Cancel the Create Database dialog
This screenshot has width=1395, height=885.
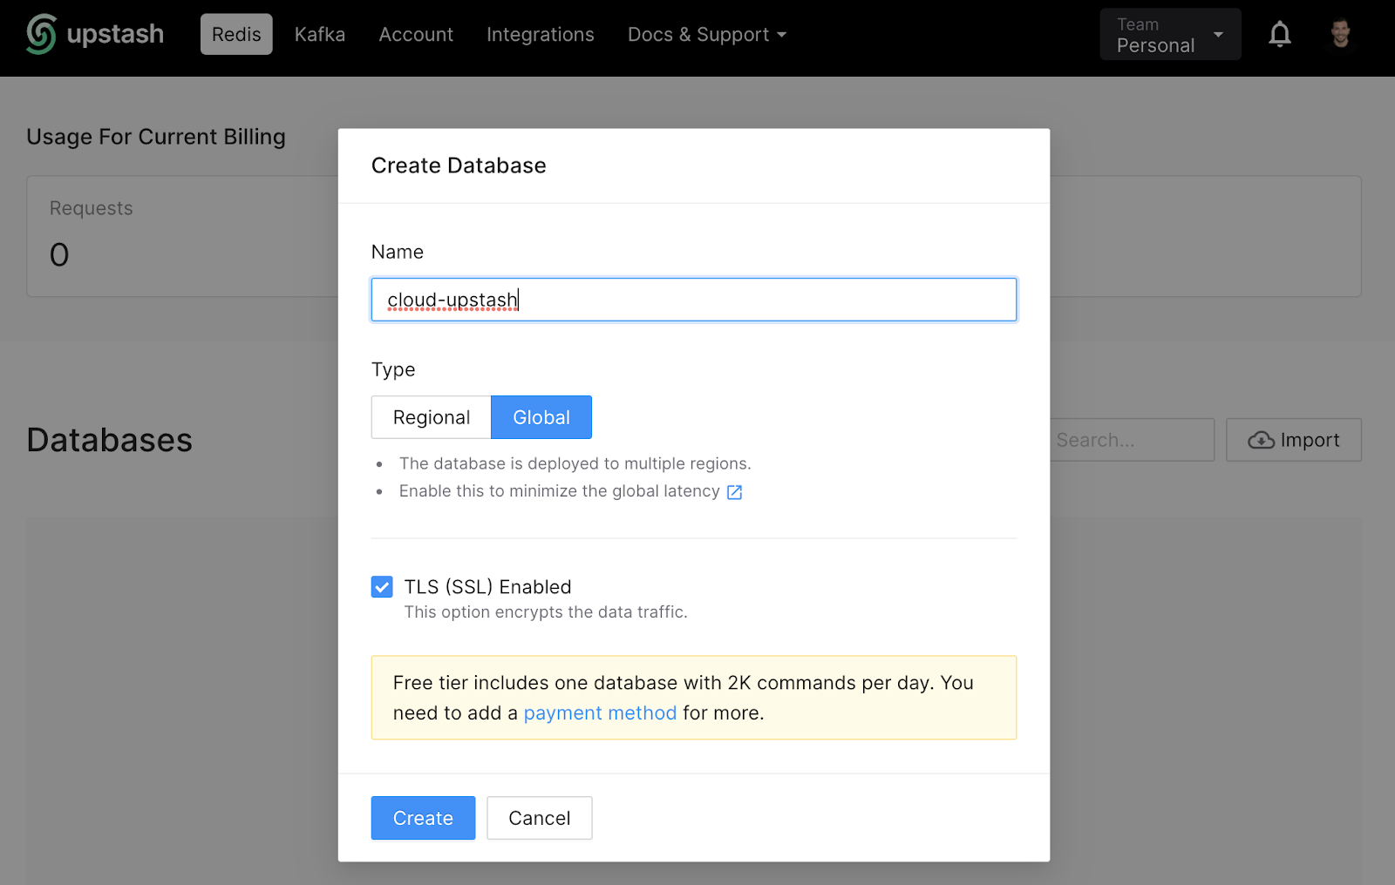(x=539, y=818)
